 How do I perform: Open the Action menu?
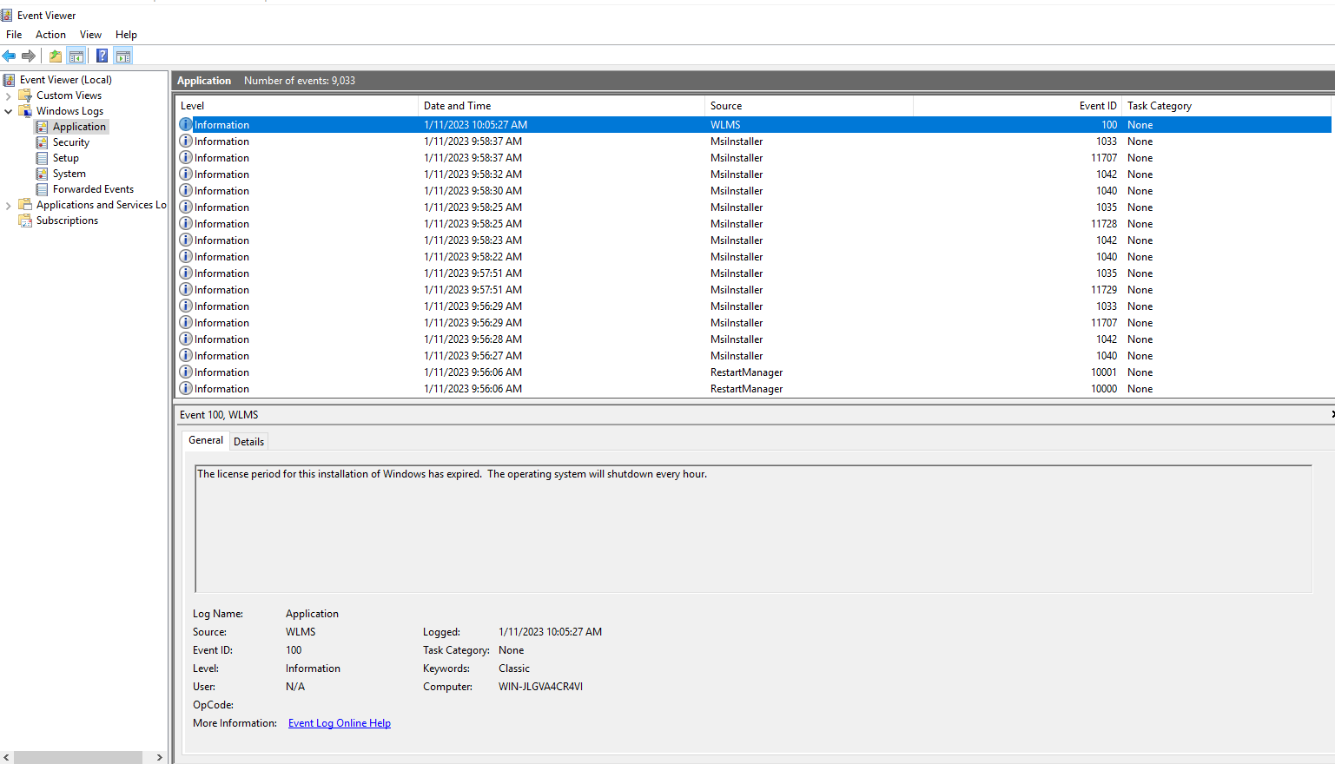coord(50,34)
